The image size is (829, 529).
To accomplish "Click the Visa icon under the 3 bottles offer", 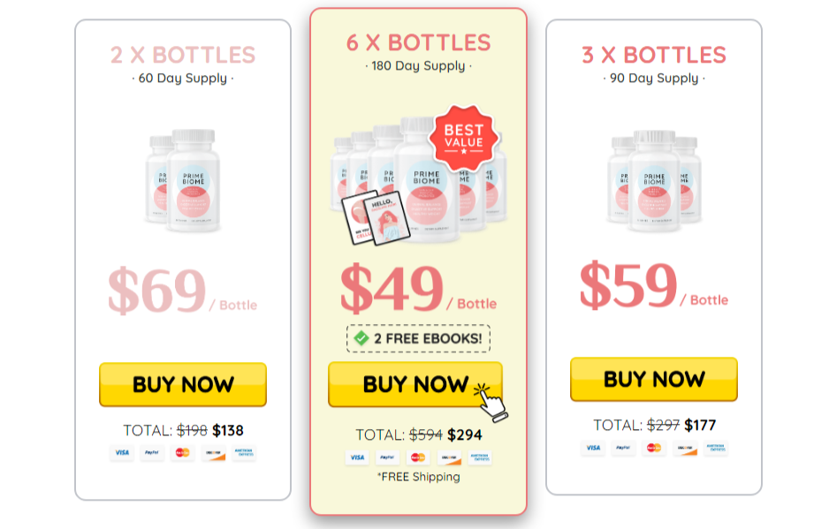I will point(593,448).
